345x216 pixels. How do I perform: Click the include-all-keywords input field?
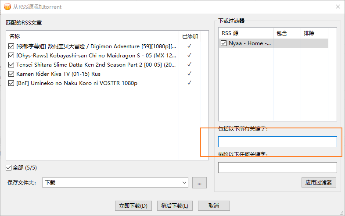[277, 142]
